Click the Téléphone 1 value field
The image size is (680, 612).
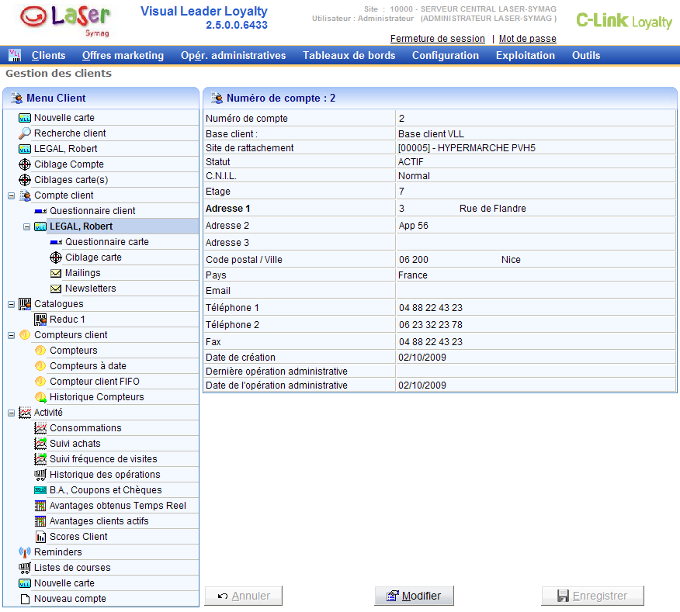[535, 308]
